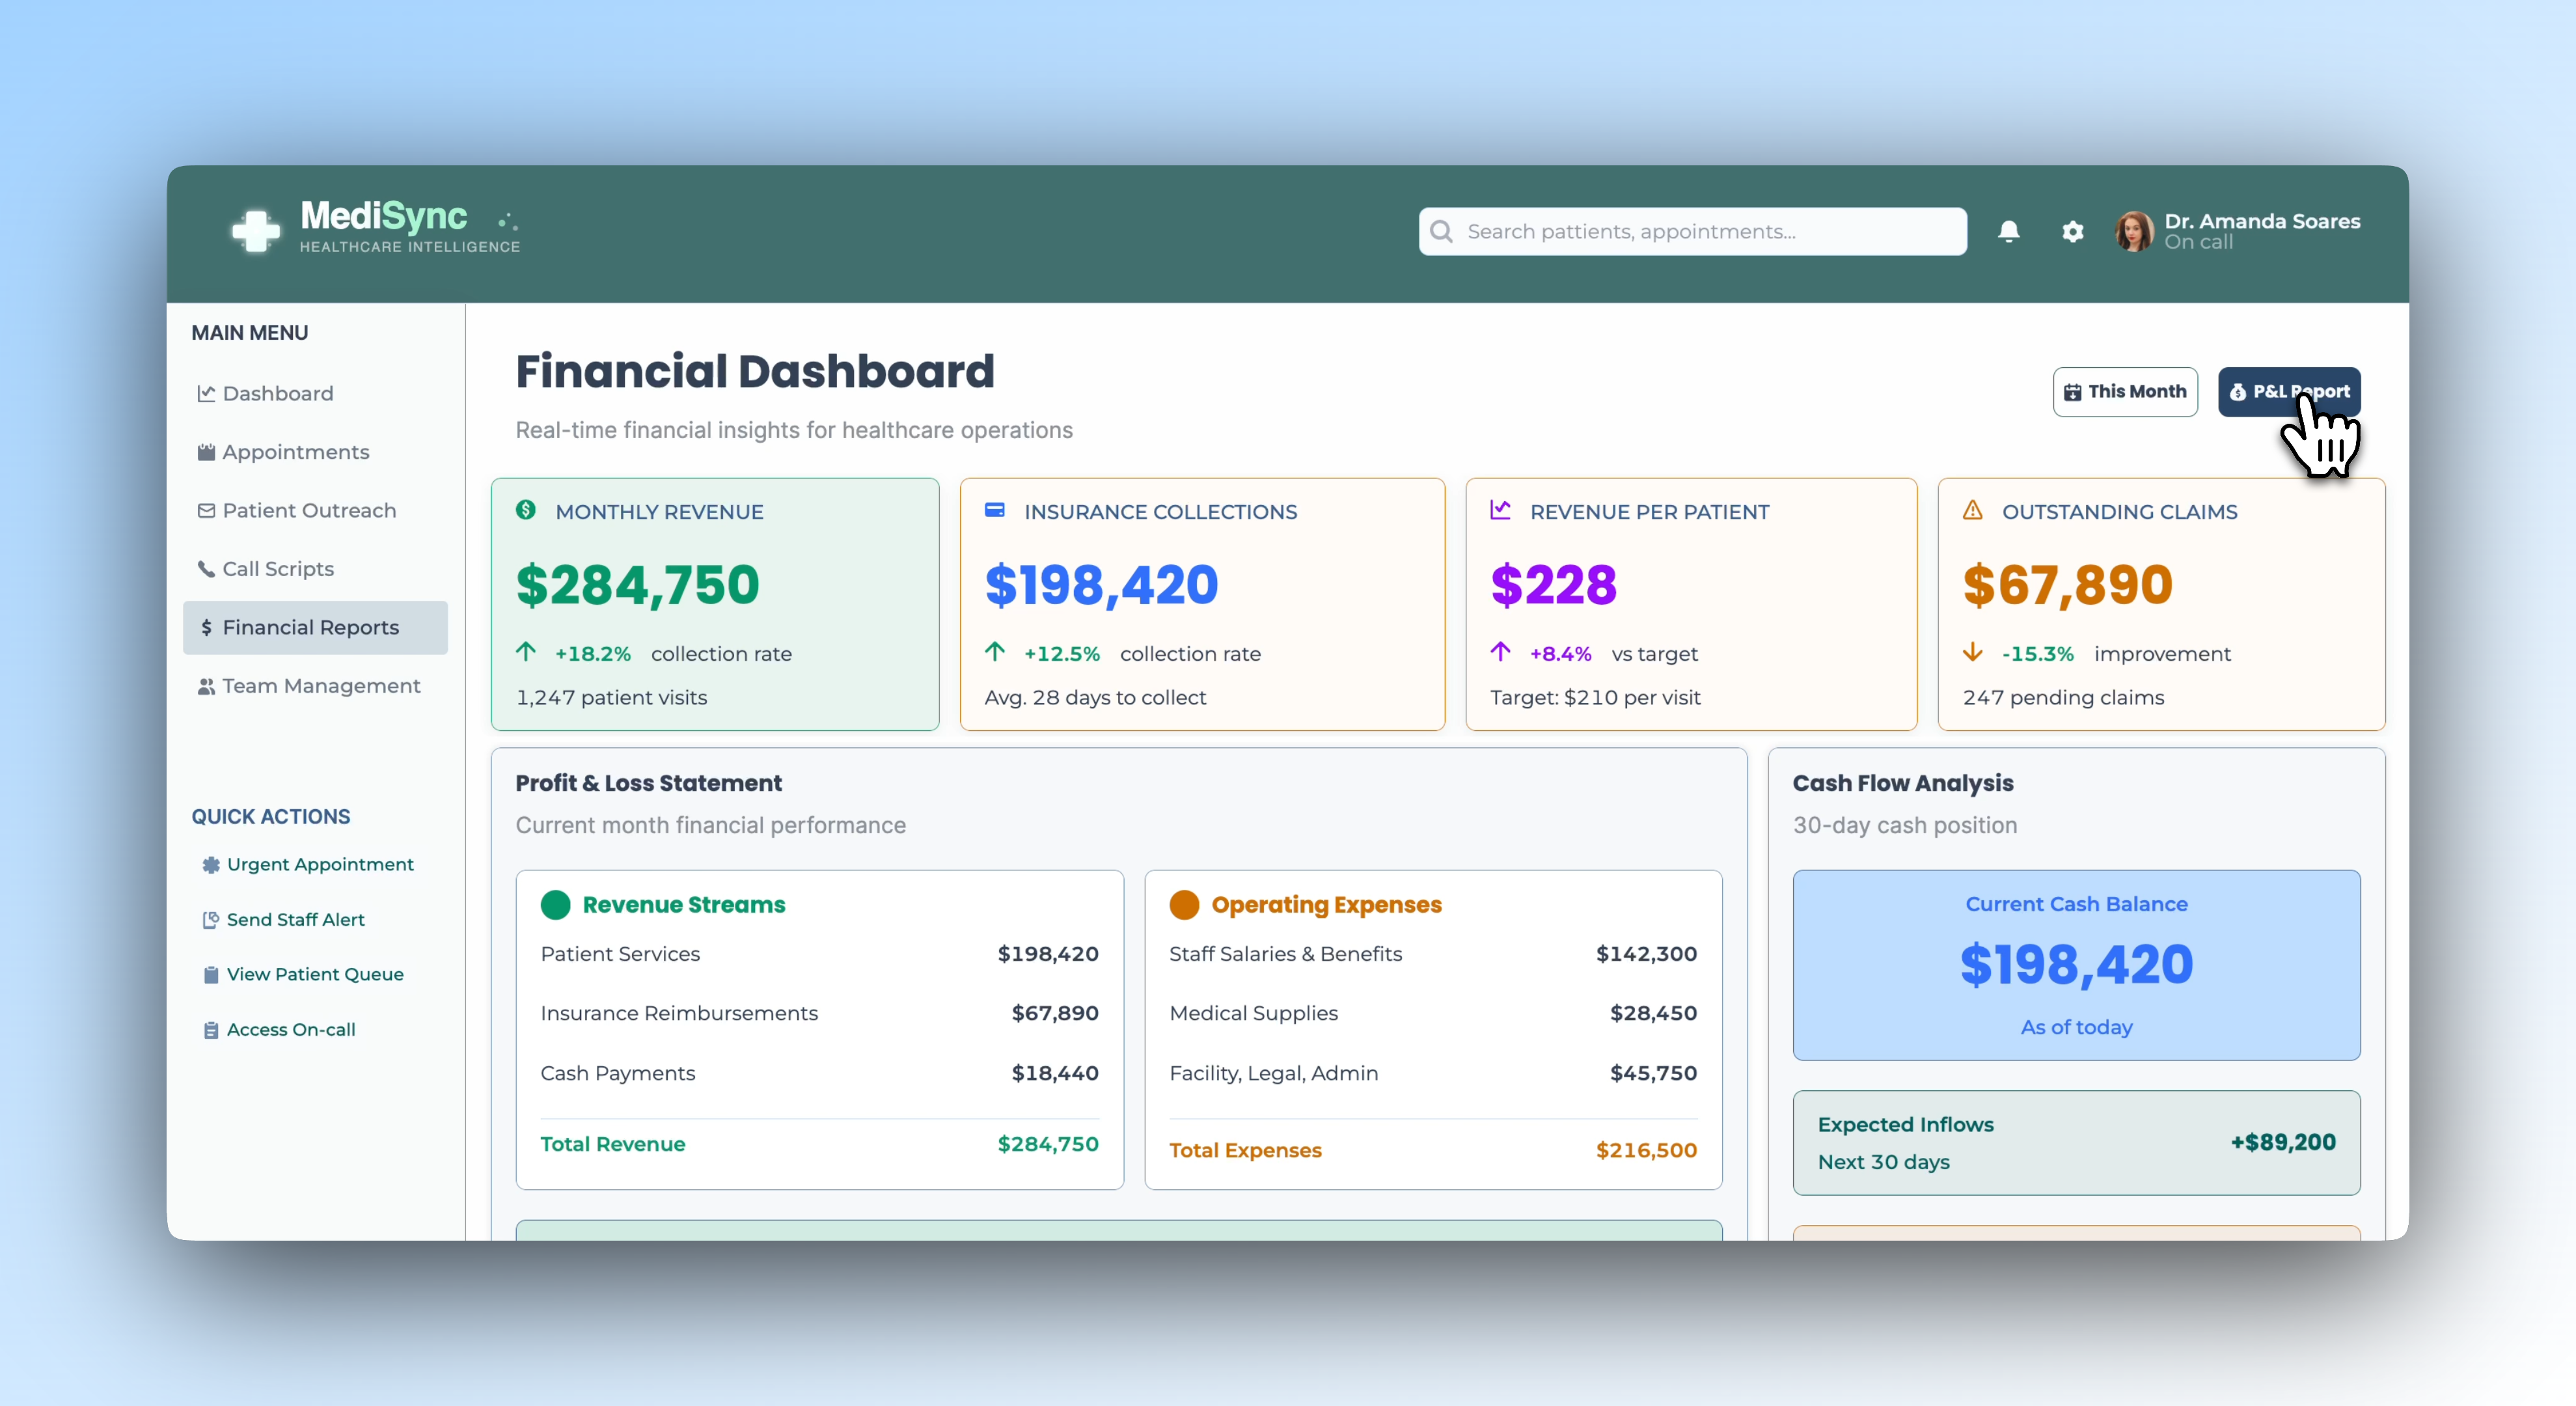Open Call Scripts in sidebar
This screenshot has width=2576, height=1406.
pyautogui.click(x=277, y=569)
